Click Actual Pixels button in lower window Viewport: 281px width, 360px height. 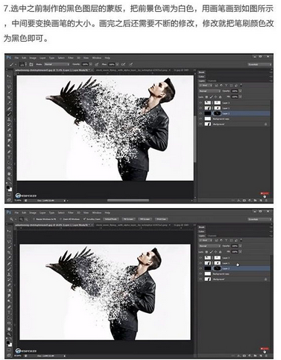(111, 219)
